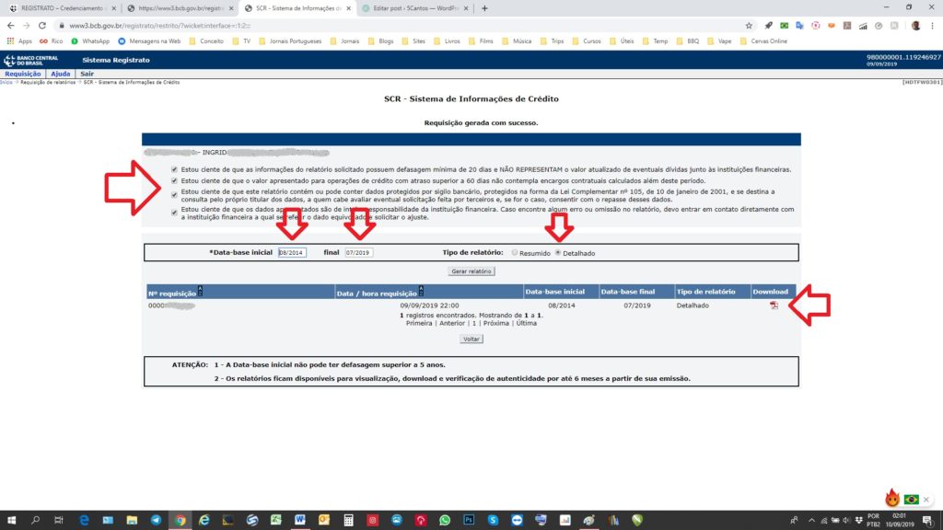Click the Gerar relatório button
This screenshot has width=943, height=530.
click(471, 271)
